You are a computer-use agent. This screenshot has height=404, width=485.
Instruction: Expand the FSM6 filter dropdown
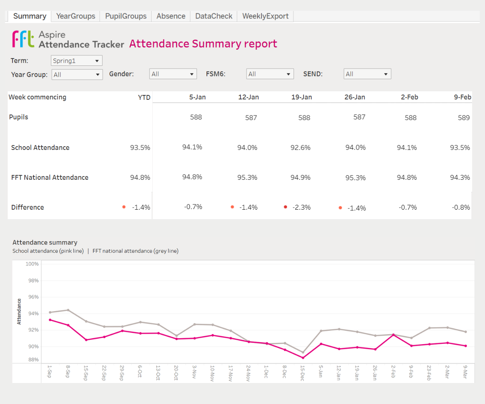[x=270, y=74]
